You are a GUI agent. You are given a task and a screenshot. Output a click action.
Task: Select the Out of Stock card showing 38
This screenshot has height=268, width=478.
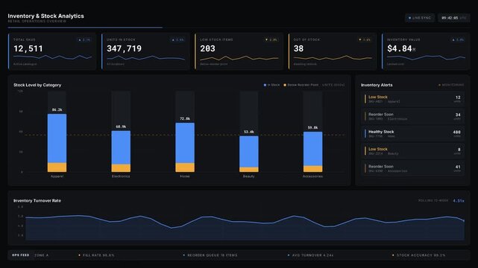(x=333, y=51)
